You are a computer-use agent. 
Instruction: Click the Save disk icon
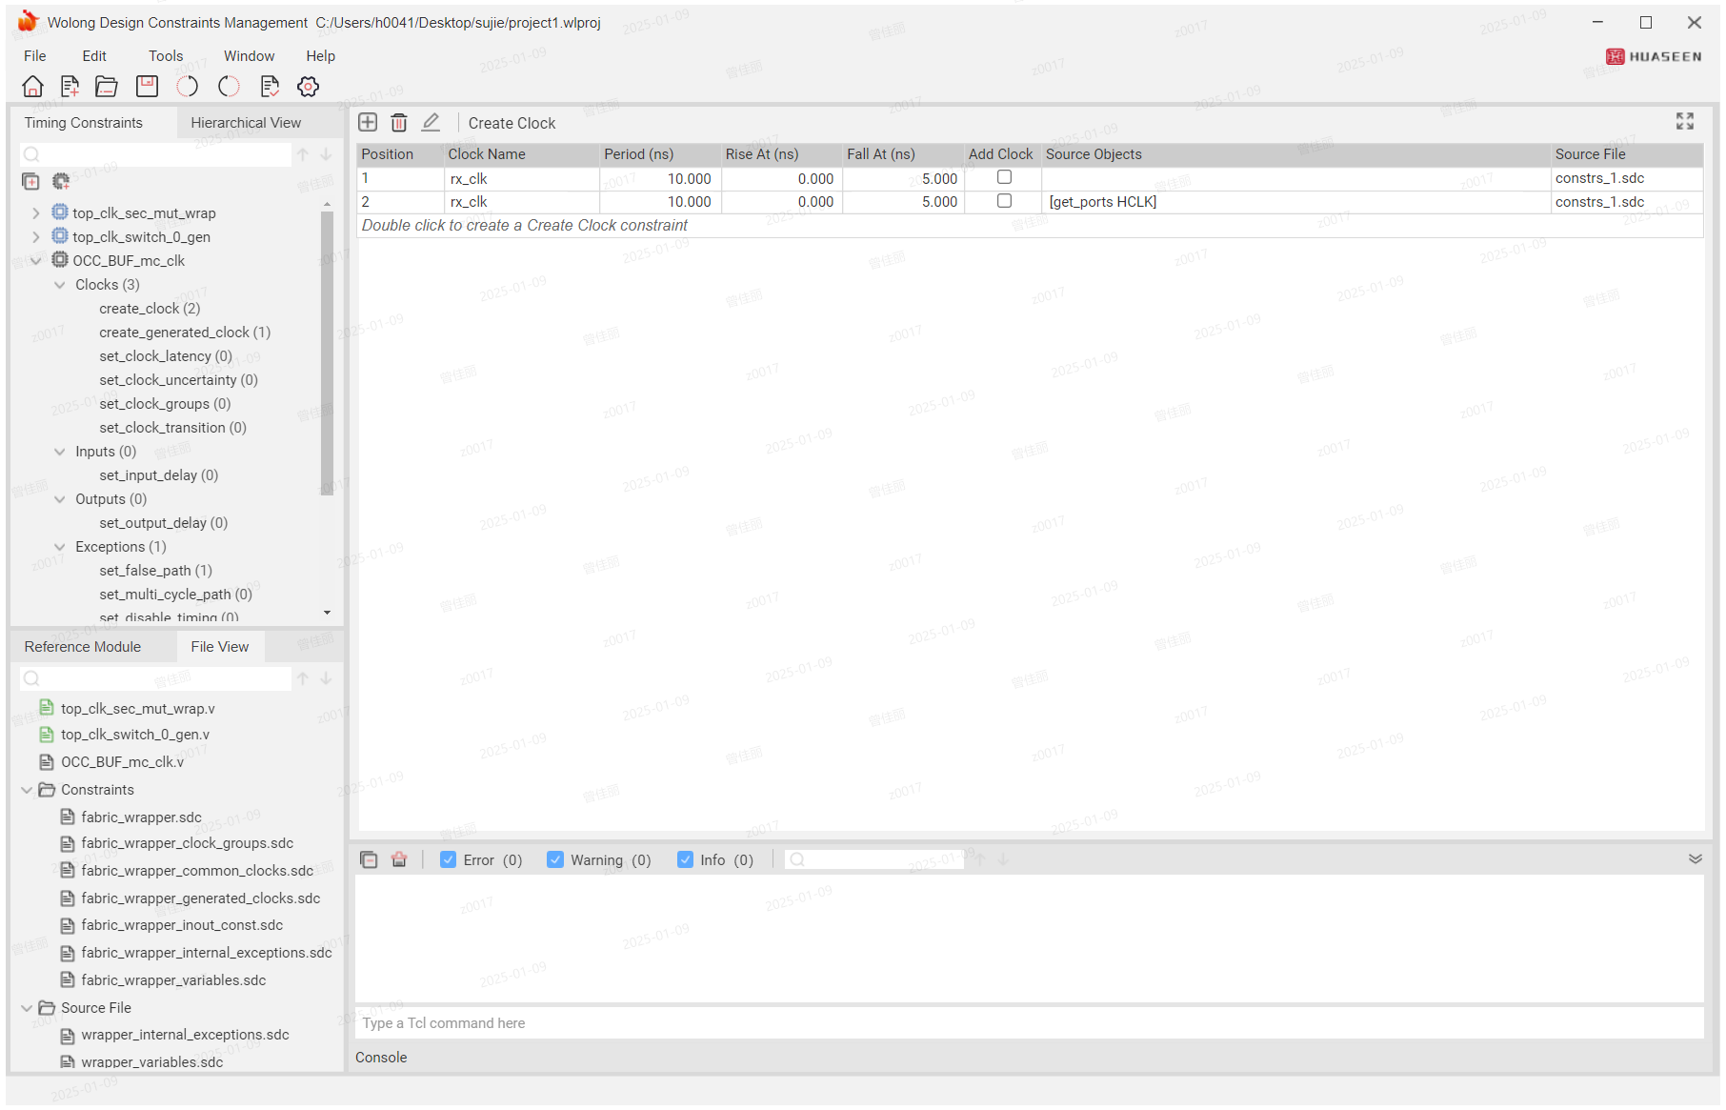pyautogui.click(x=147, y=87)
